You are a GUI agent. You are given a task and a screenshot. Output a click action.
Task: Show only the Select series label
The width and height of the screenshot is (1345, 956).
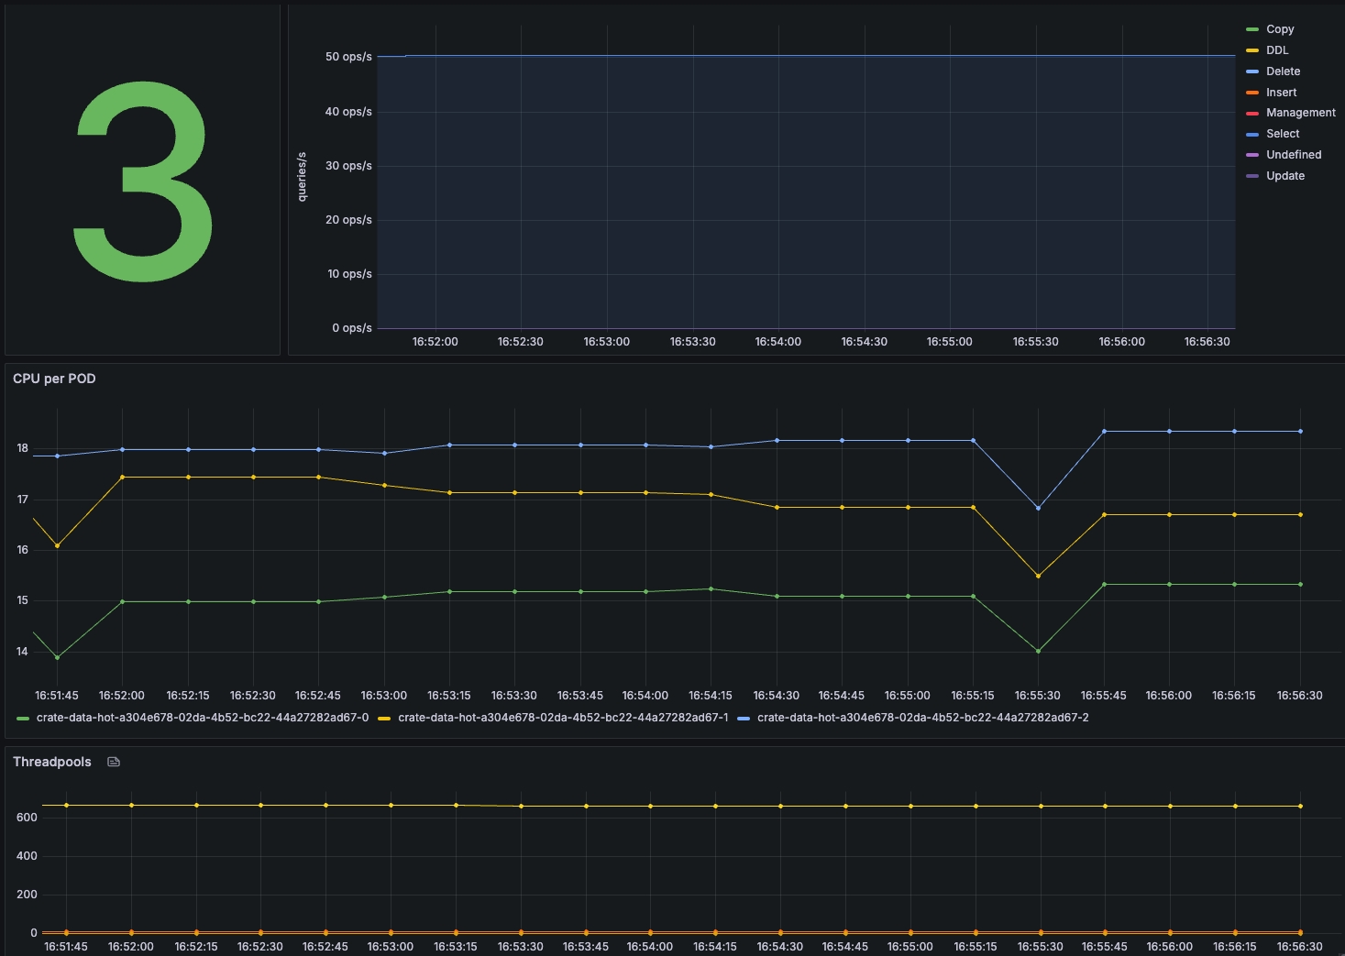[x=1283, y=134]
